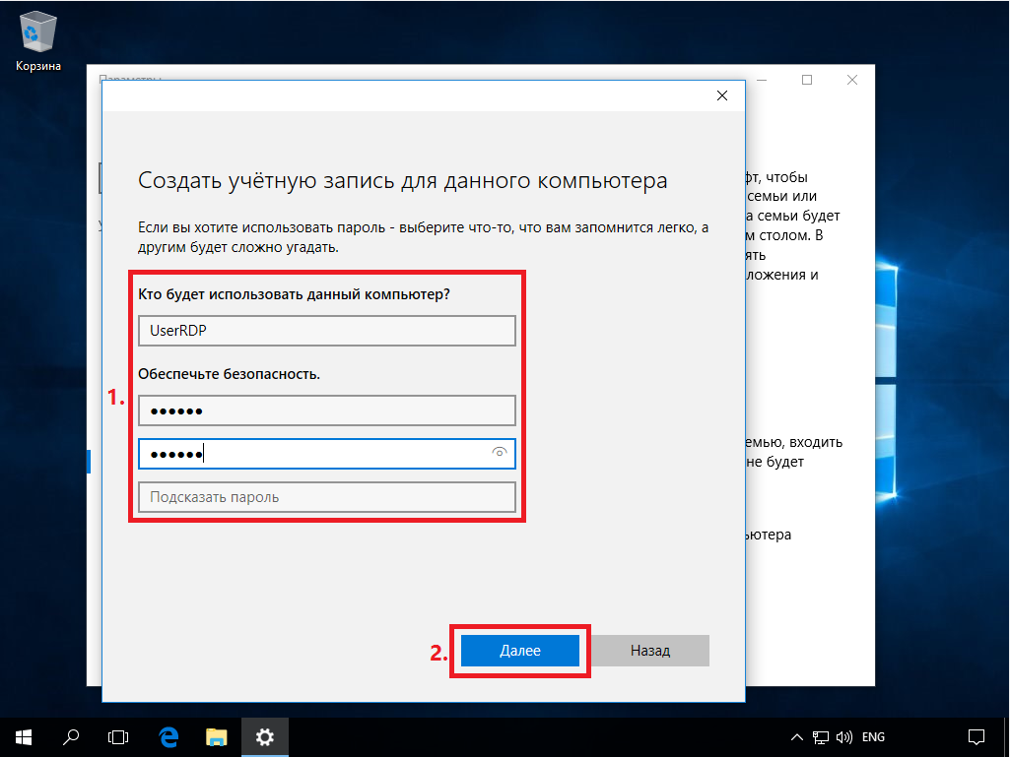Open Task View from taskbar
This screenshot has width=1010, height=757.
tap(118, 736)
